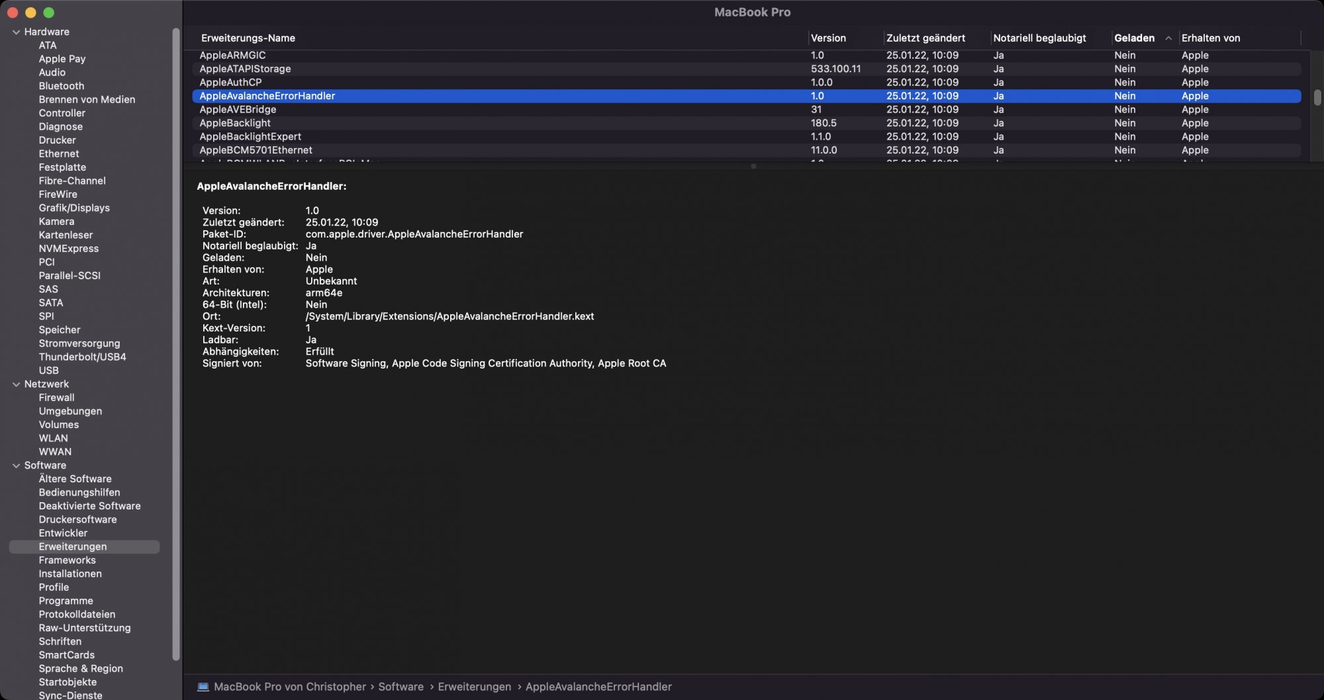Select USB in the sidebar
1324x700 pixels.
tap(49, 371)
